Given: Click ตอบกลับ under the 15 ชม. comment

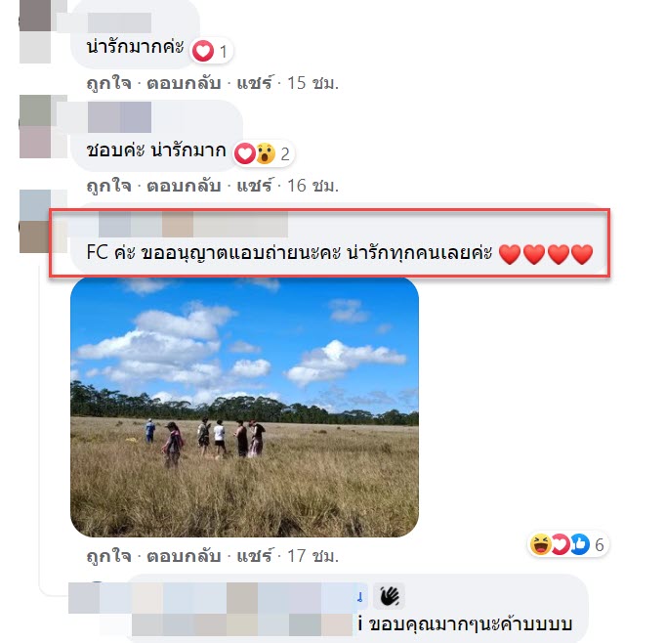Looking at the screenshot, I should [x=184, y=83].
